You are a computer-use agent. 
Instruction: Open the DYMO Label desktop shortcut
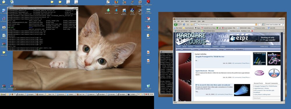coord(148,11)
